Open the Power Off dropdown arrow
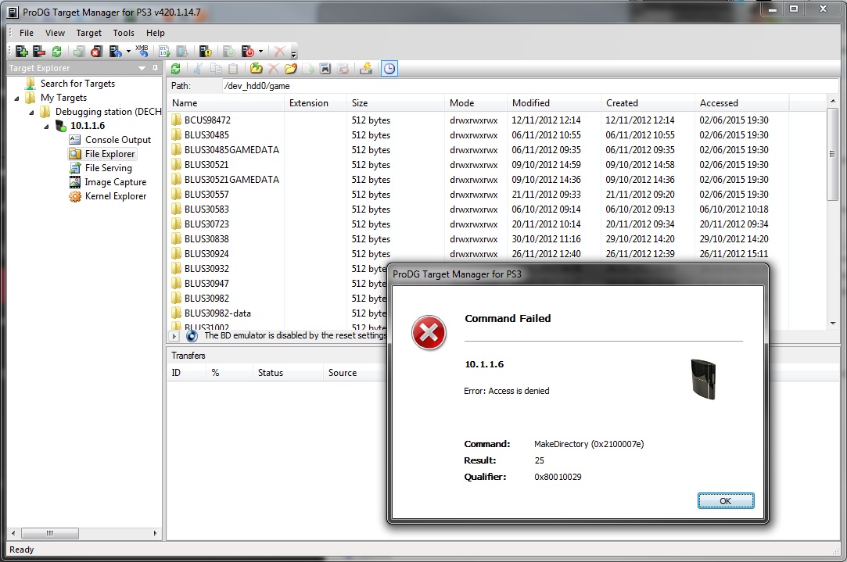The height and width of the screenshot is (562, 847). (x=261, y=52)
